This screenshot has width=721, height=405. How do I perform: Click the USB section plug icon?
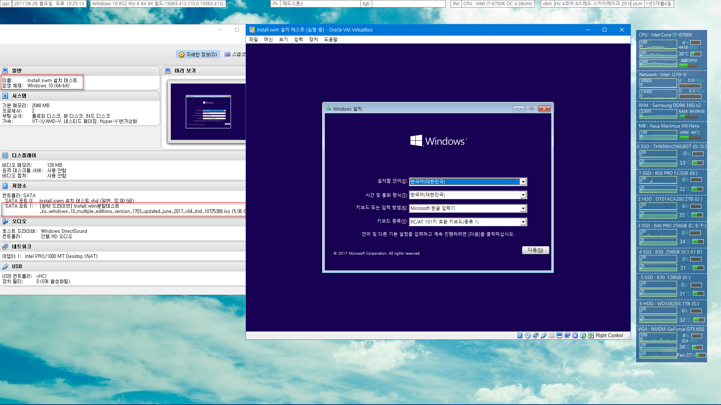tap(5, 266)
